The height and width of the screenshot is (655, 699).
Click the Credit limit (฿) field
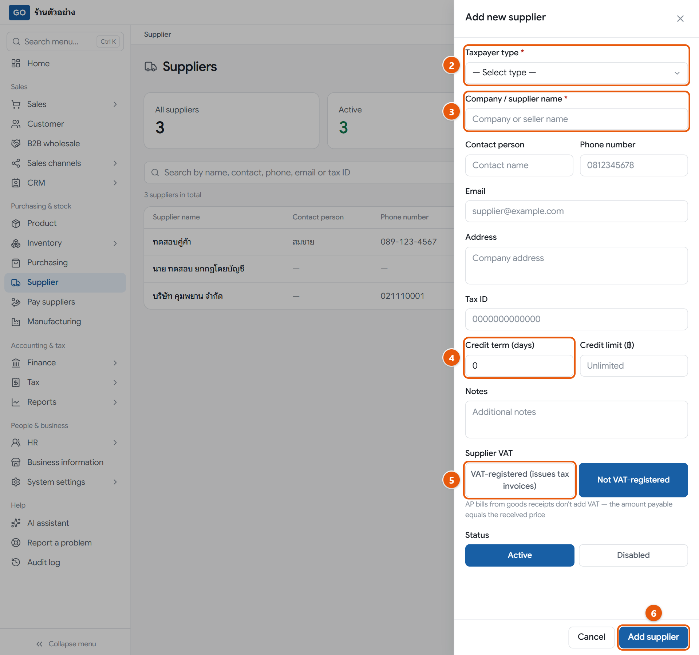pyautogui.click(x=634, y=366)
